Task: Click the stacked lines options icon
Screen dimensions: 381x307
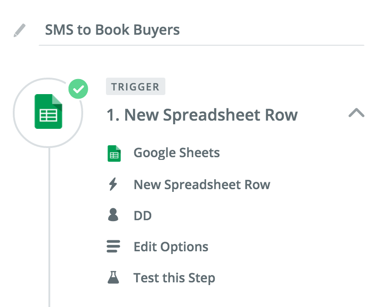Action: point(113,247)
